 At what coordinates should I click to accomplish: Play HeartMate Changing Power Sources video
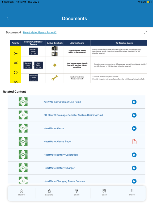[x=134, y=181]
